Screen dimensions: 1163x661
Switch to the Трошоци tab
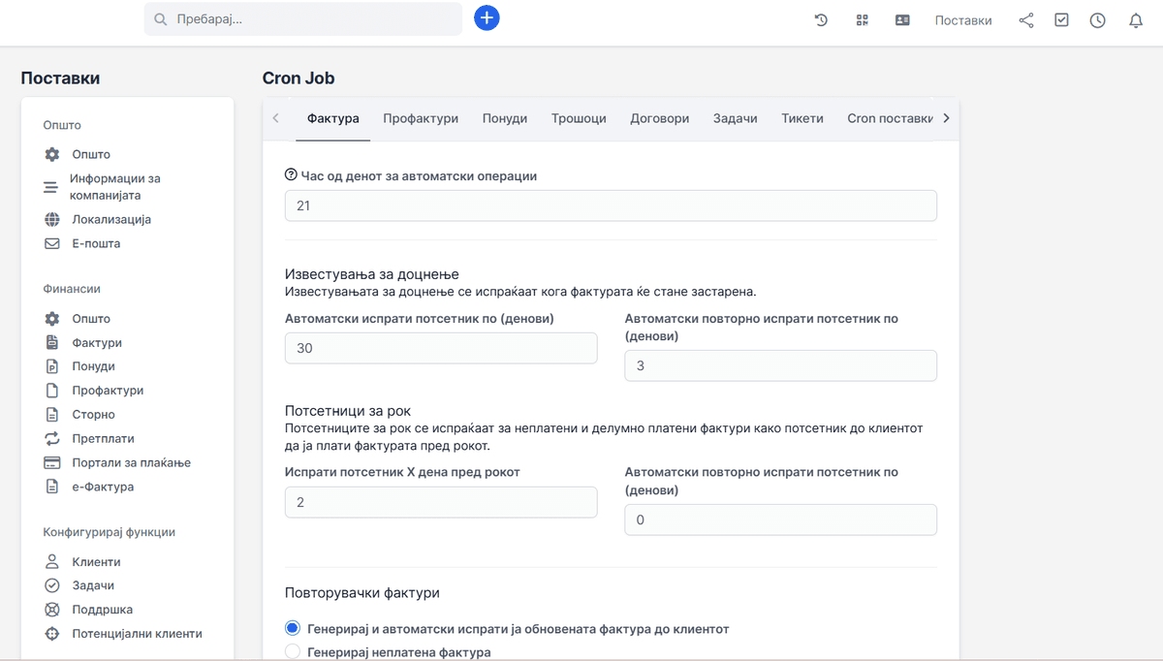579,118
